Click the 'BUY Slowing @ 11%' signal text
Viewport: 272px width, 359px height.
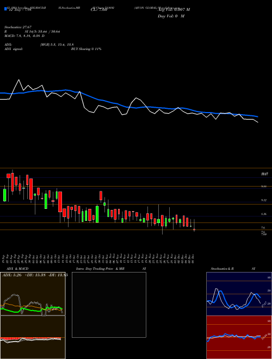tap(86, 49)
